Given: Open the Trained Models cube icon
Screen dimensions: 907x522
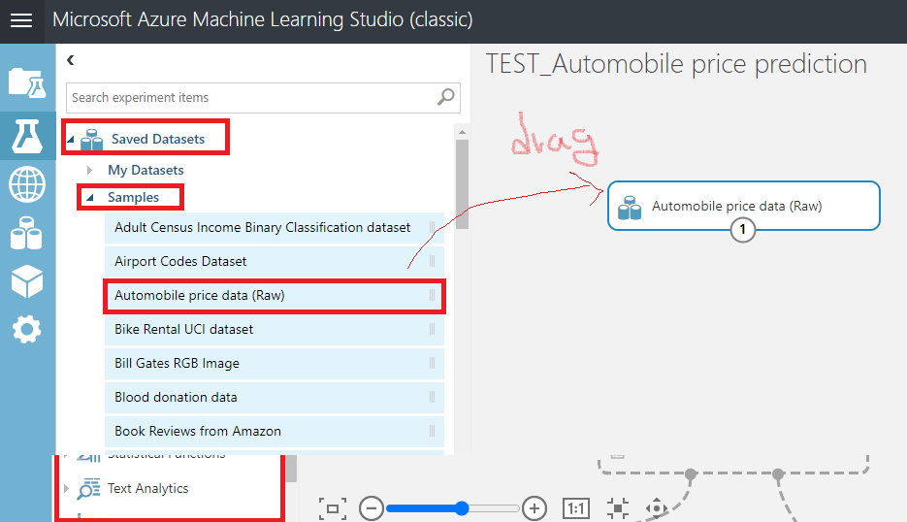Looking at the screenshot, I should tap(26, 281).
